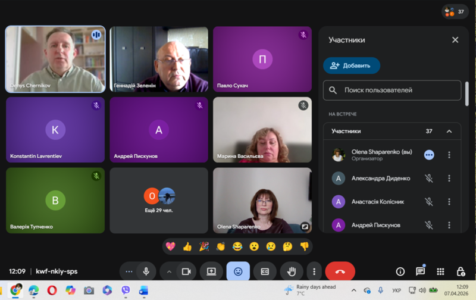476x300 pixels.
Task: Open meeting details info icon
Action: click(x=400, y=271)
